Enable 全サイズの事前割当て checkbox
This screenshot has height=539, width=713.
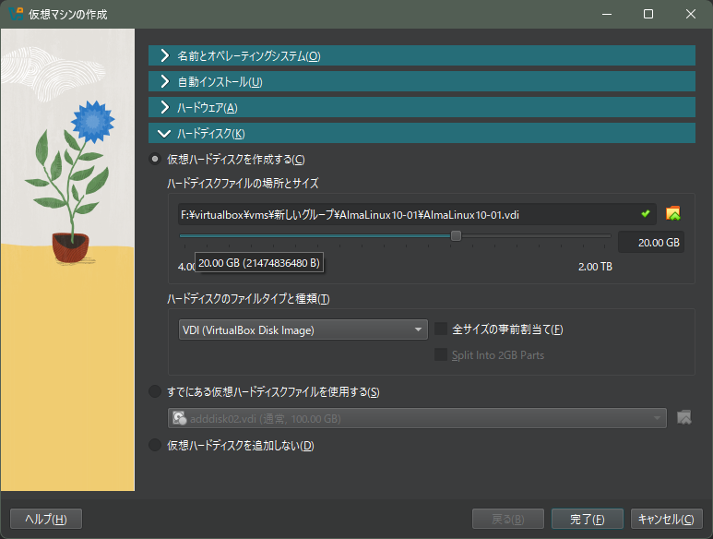pyautogui.click(x=441, y=329)
